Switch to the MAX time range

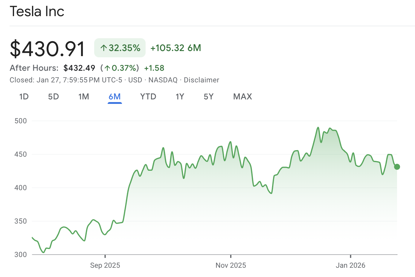click(242, 96)
